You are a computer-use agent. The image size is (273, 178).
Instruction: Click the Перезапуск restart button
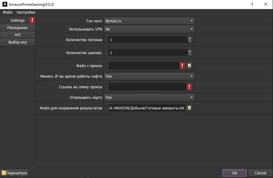[x=15, y=173]
